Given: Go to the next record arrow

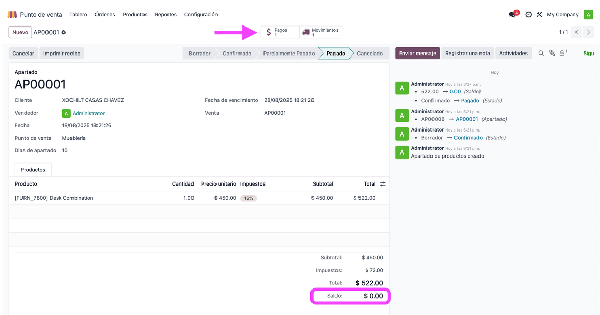Looking at the screenshot, I should (x=589, y=32).
